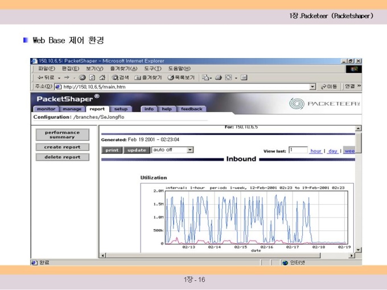Screen dimensions: 387x290
Task: Open the History (목록보기) toolbar button
Action: point(181,77)
